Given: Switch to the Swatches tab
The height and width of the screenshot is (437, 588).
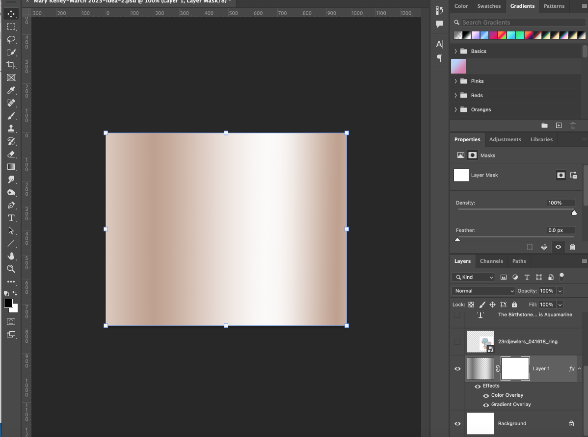Looking at the screenshot, I should click(489, 6).
